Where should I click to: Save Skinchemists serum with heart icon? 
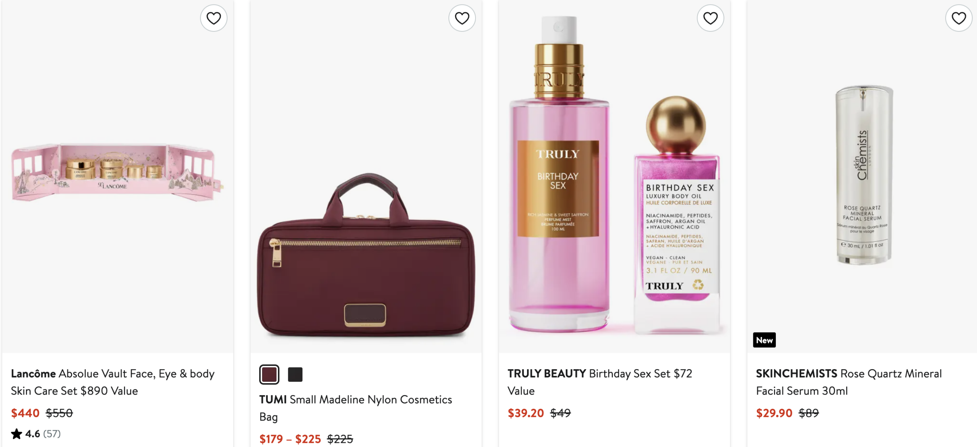[959, 18]
